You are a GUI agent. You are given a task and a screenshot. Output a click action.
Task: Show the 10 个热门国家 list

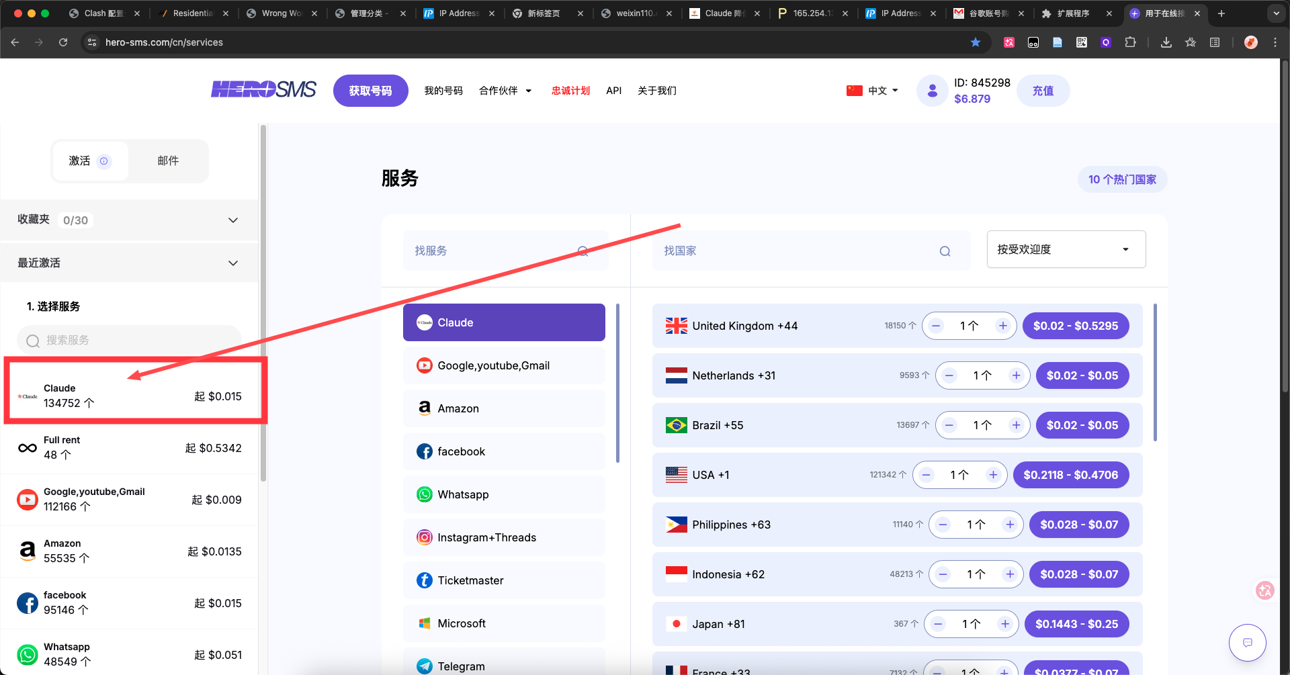[x=1122, y=179]
